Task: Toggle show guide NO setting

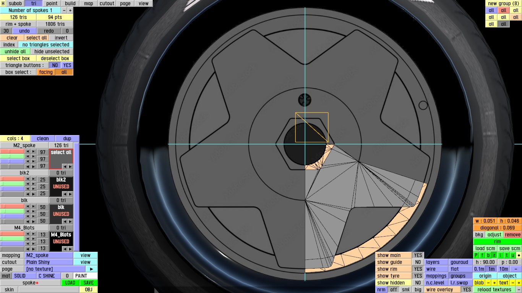Action: pos(418,262)
